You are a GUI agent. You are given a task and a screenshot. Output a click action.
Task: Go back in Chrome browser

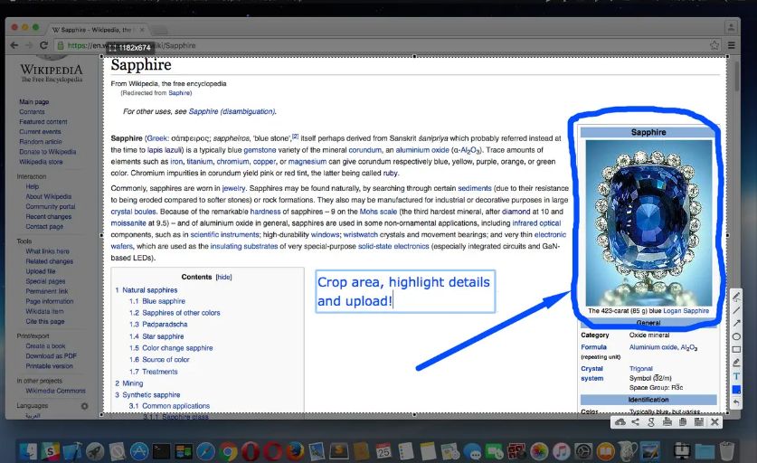tap(14, 45)
